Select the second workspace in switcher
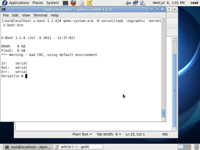Screen dimensions: 200x150 coord(188,147)
